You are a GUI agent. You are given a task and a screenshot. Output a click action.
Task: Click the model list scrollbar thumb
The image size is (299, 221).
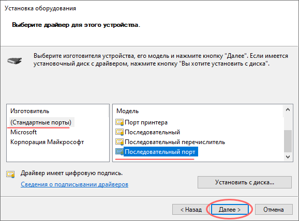pyautogui.click(x=288, y=141)
